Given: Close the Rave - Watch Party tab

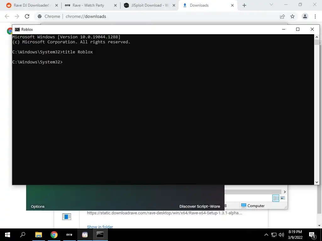Looking at the screenshot, I should (115, 5).
